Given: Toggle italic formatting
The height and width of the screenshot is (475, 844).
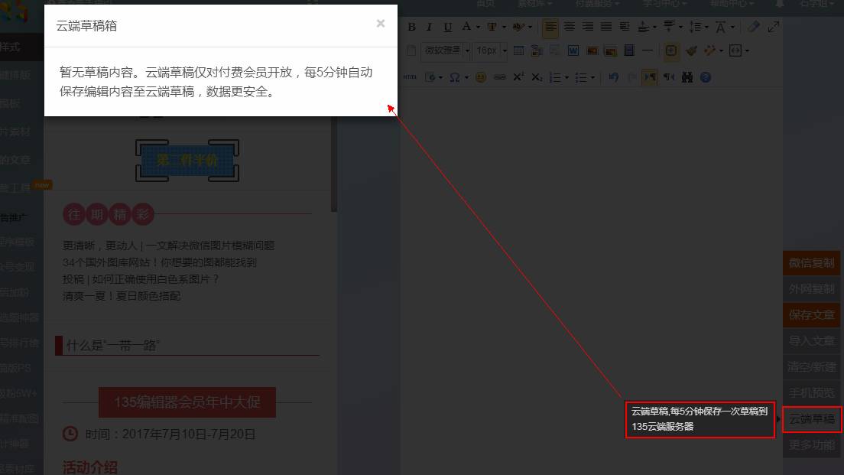Looking at the screenshot, I should 429,27.
